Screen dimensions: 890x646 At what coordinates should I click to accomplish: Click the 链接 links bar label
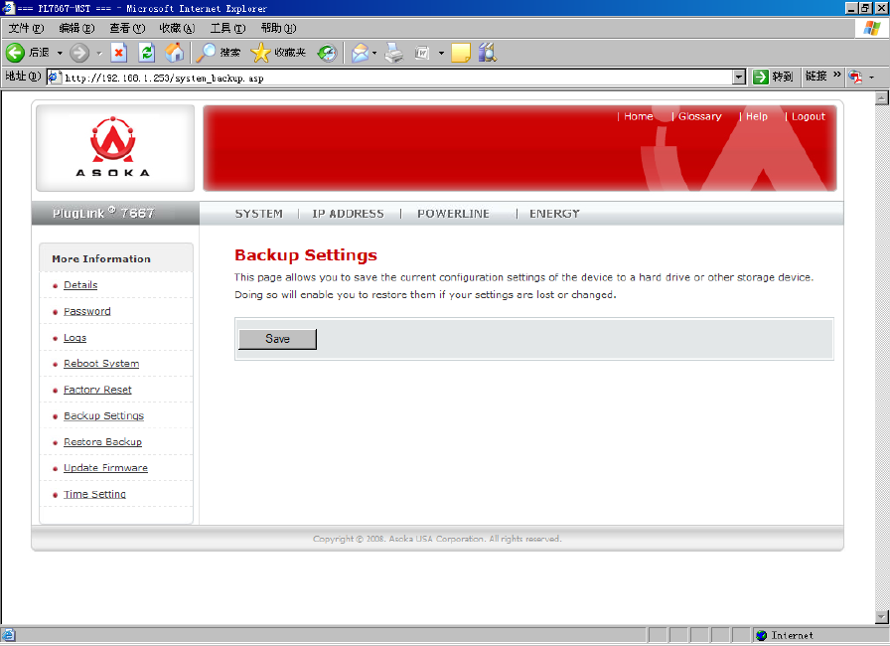pos(816,77)
